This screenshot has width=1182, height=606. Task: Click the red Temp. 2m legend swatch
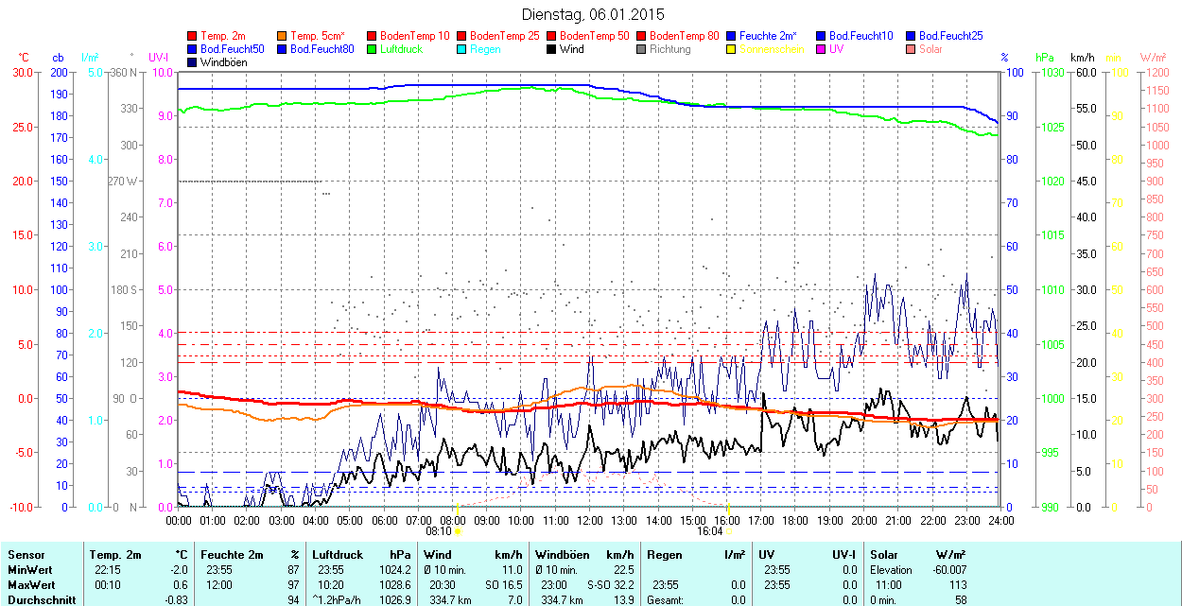[x=193, y=36]
